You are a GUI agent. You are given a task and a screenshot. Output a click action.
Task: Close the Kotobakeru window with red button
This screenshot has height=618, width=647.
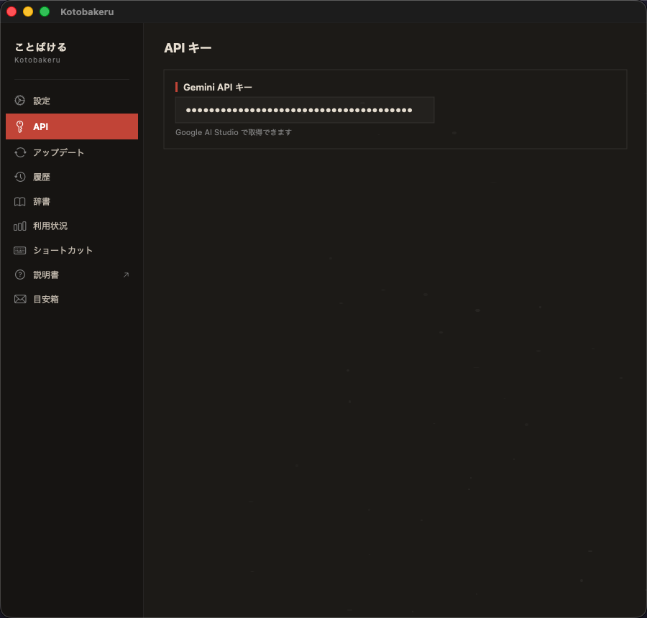coord(12,11)
